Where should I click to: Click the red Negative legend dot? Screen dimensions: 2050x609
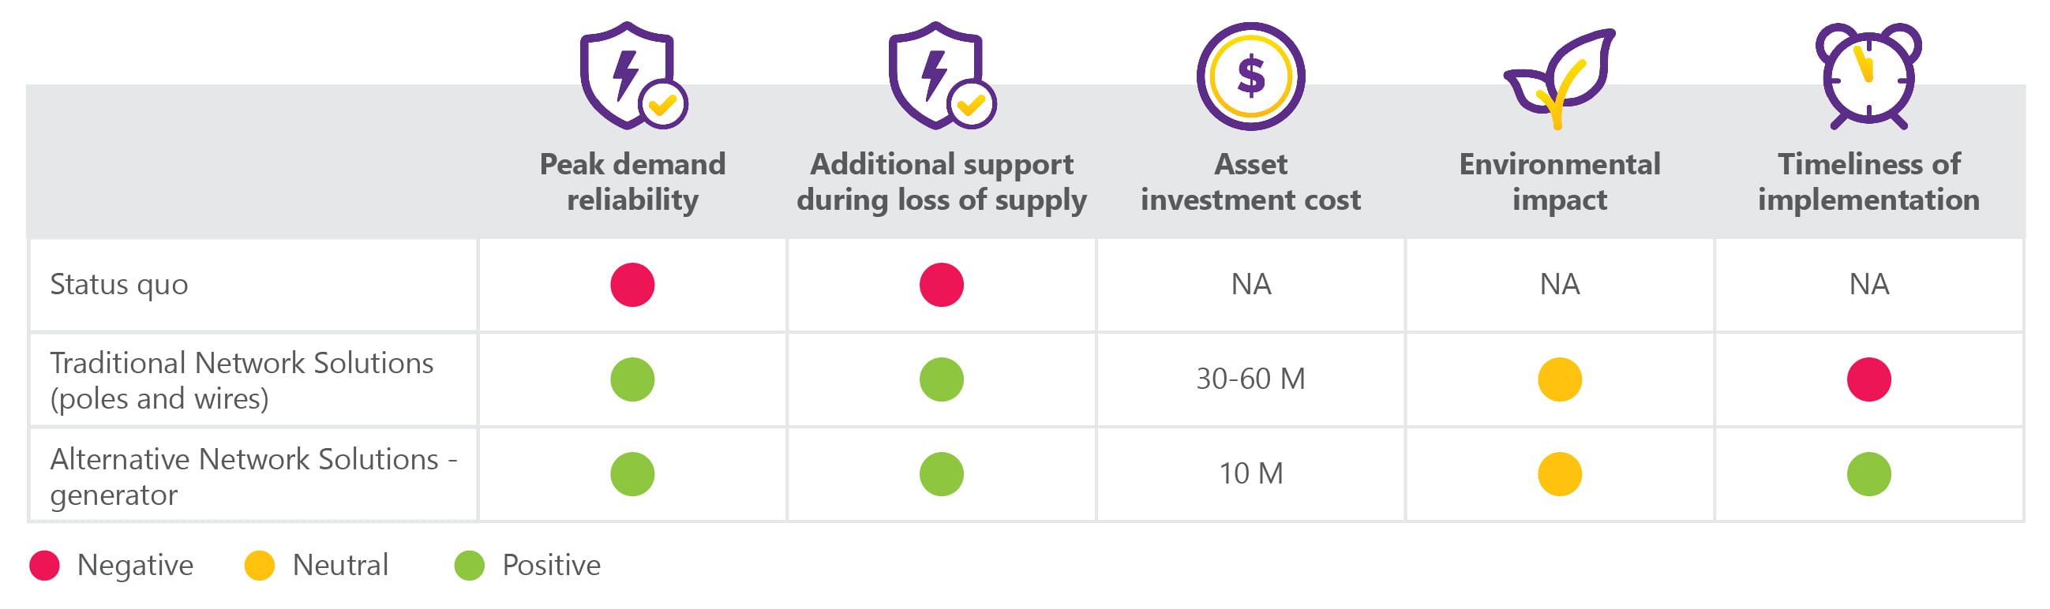(44, 566)
